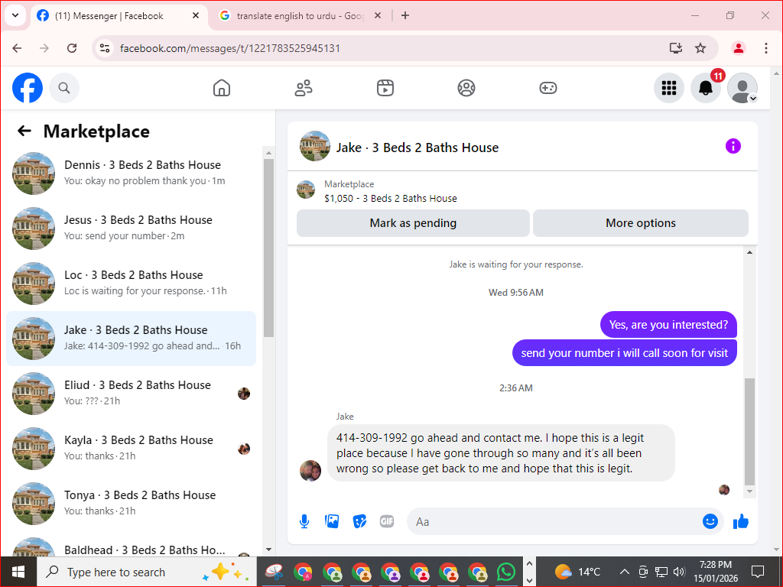783x587 pixels.
Task: Click the install app icon in address bar
Action: pos(676,48)
